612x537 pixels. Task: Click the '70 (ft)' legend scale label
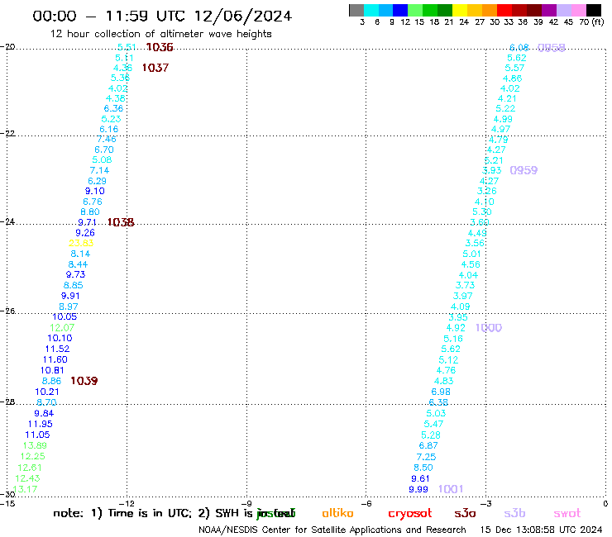[591, 21]
